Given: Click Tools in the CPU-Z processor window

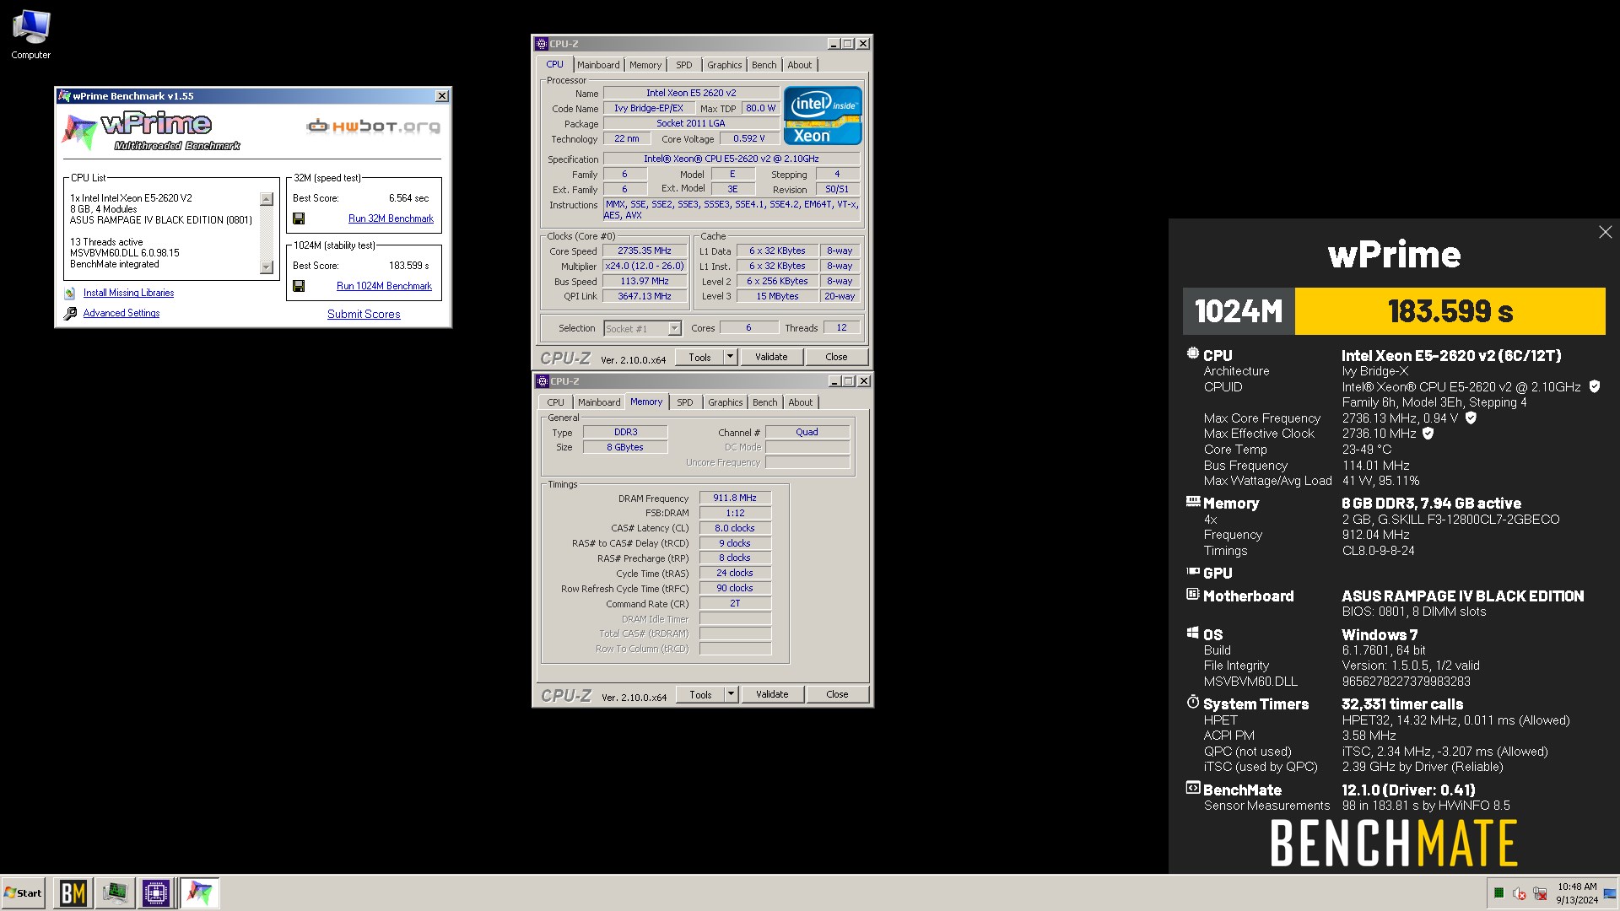Looking at the screenshot, I should [x=699, y=357].
